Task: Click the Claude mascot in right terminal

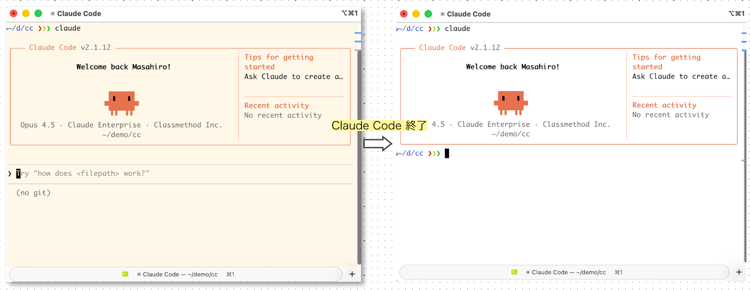Action: tap(511, 103)
